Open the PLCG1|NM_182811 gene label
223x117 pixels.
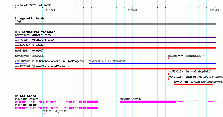pyautogui.click(x=26, y=105)
